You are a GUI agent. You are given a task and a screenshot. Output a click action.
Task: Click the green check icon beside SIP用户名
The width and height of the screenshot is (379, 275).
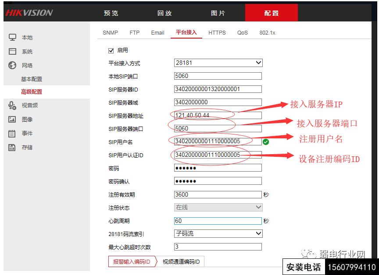[x=266, y=142]
